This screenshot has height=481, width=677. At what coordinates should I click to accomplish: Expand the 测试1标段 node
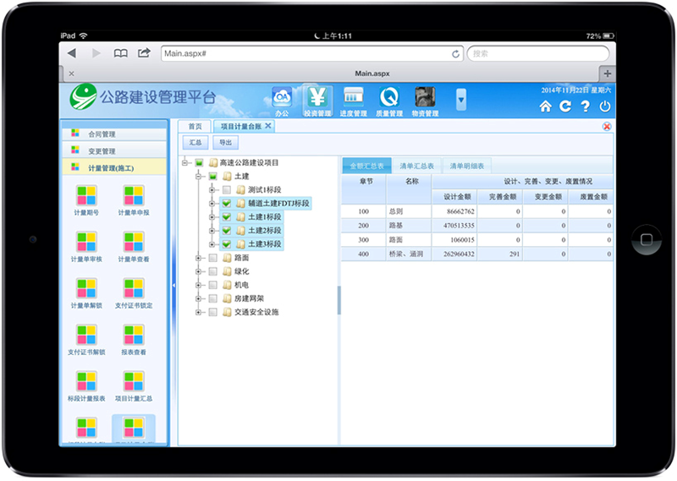(212, 190)
